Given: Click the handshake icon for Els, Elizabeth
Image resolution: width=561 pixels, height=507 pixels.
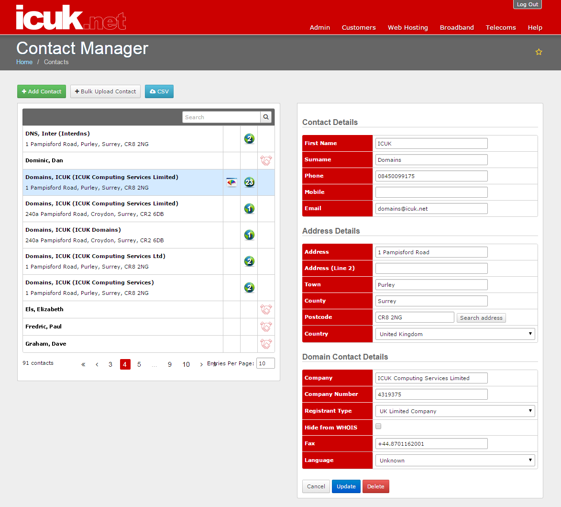Looking at the screenshot, I should [266, 309].
